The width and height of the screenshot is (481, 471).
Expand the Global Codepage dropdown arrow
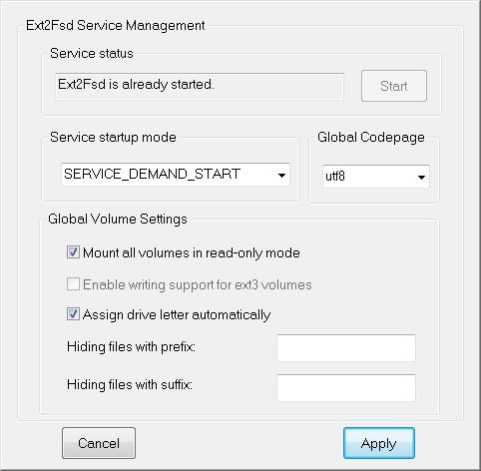tap(421, 177)
